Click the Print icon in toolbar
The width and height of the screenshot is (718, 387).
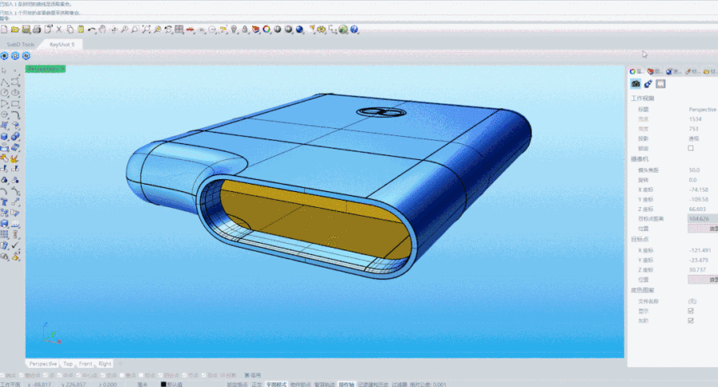[36, 30]
